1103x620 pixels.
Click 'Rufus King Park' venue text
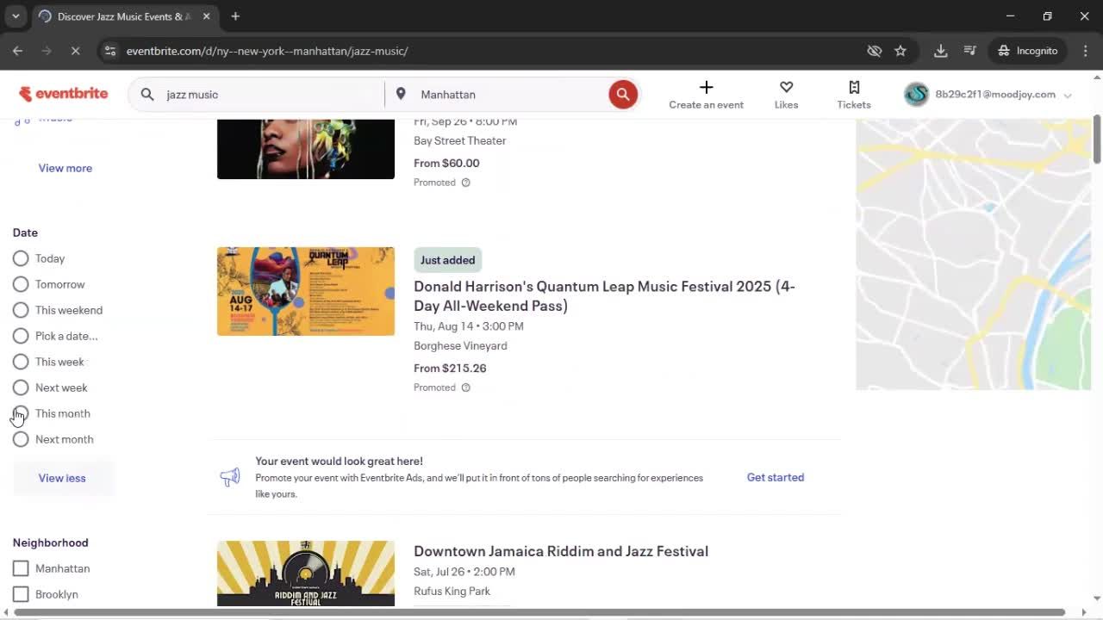pyautogui.click(x=452, y=591)
